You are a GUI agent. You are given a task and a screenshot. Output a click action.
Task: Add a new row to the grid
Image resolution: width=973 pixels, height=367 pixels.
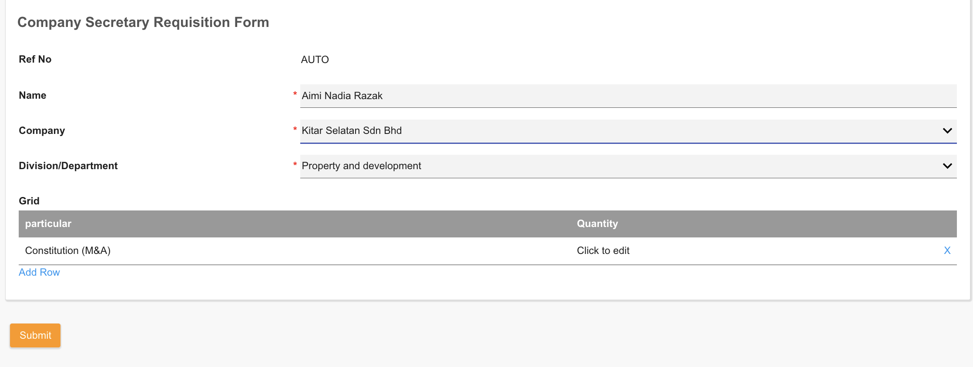[x=39, y=273]
